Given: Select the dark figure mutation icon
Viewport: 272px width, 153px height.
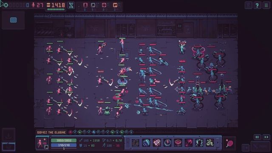Looking at the screenshot, I should [x=136, y=143].
